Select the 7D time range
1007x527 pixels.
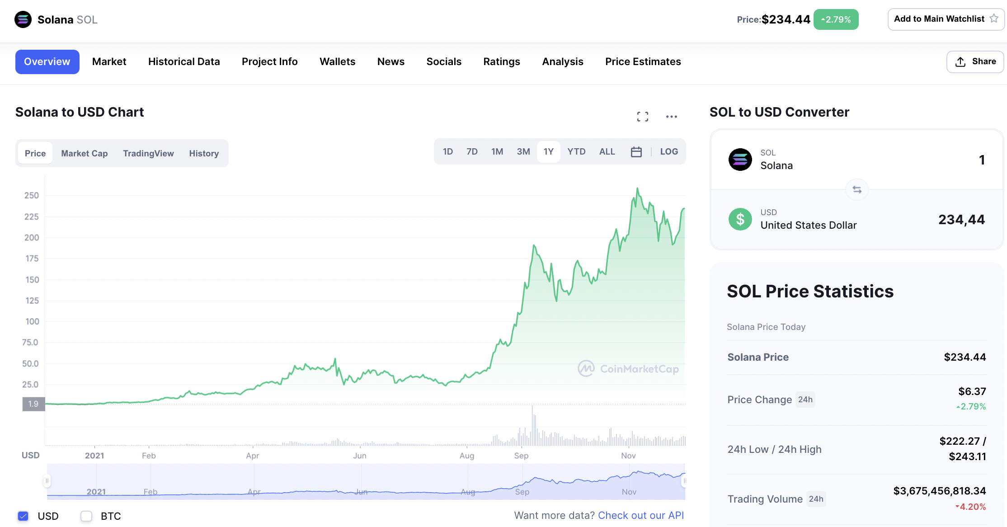(472, 152)
